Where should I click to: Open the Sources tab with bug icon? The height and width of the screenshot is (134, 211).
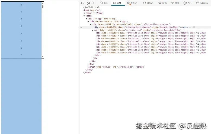pyautogui.click(x=148, y=3)
